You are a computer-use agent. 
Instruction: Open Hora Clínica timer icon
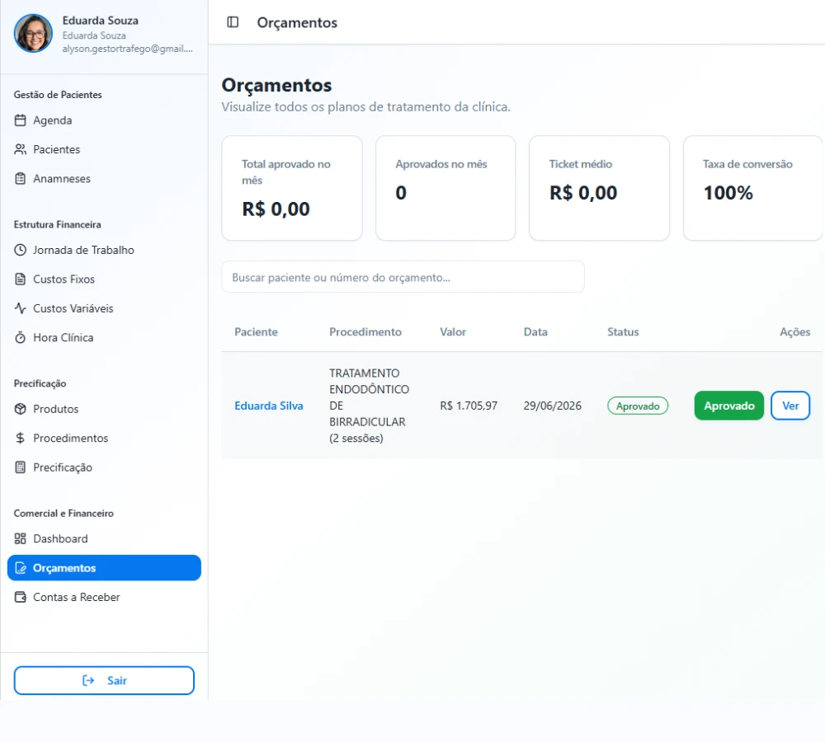tap(20, 337)
